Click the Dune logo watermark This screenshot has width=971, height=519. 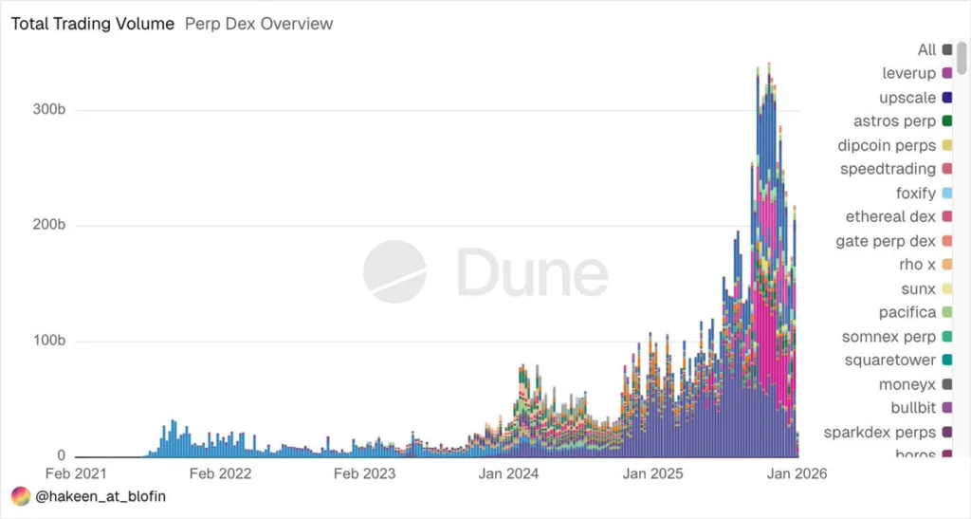pos(485,272)
